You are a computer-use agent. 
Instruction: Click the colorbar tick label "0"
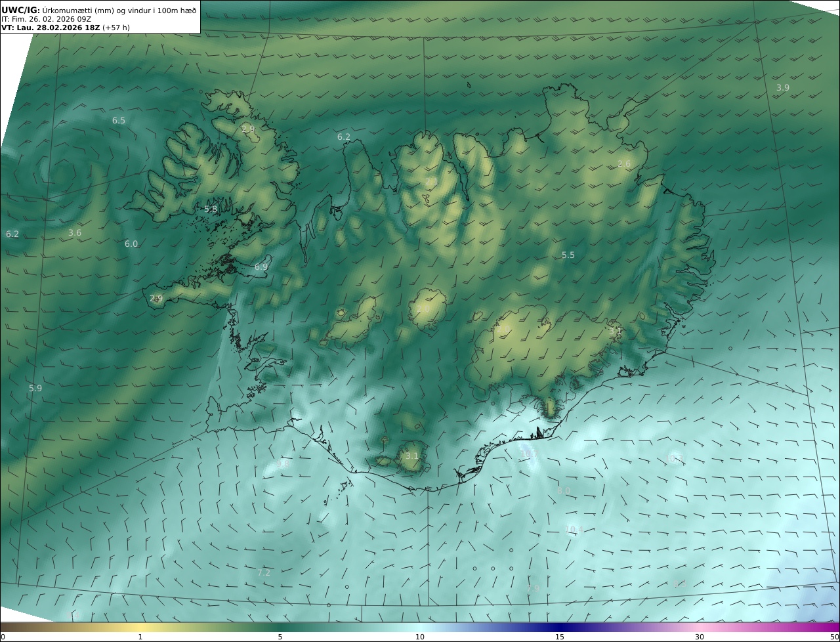3,637
